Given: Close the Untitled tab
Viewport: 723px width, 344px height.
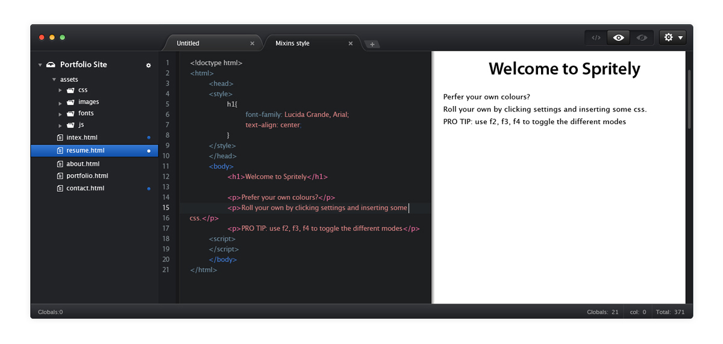Looking at the screenshot, I should [252, 43].
